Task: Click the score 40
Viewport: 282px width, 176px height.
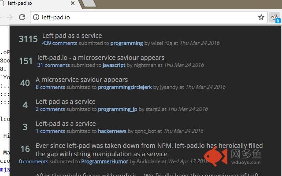Action: point(25,83)
